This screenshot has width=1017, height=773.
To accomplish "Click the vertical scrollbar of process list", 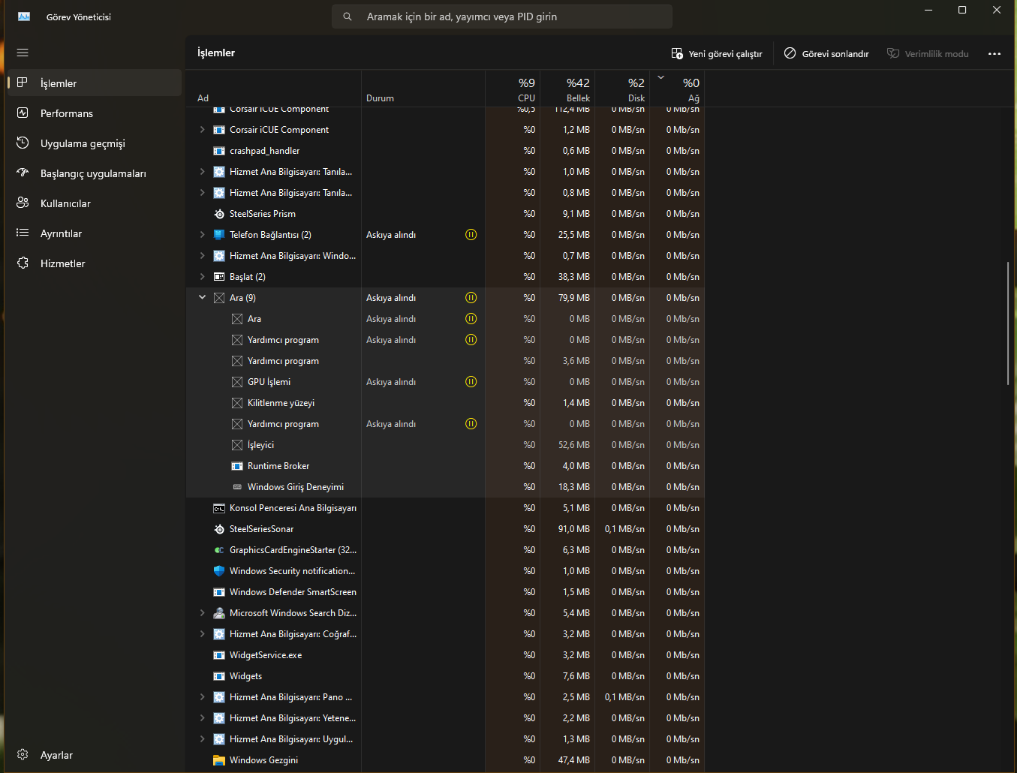I will pyautogui.click(x=1008, y=323).
